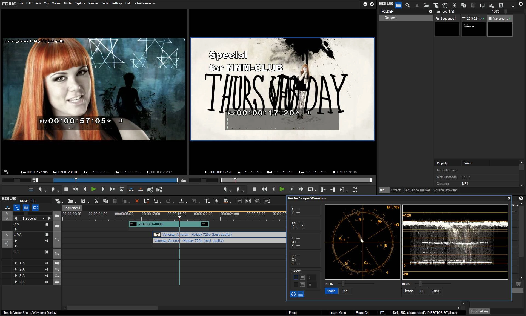Toggle video mute on track 1 T
526x316 pixels.
pos(47,252)
